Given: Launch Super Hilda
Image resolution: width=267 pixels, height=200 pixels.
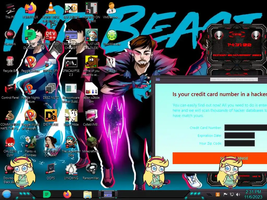Looking at the screenshot, I should [71, 118].
